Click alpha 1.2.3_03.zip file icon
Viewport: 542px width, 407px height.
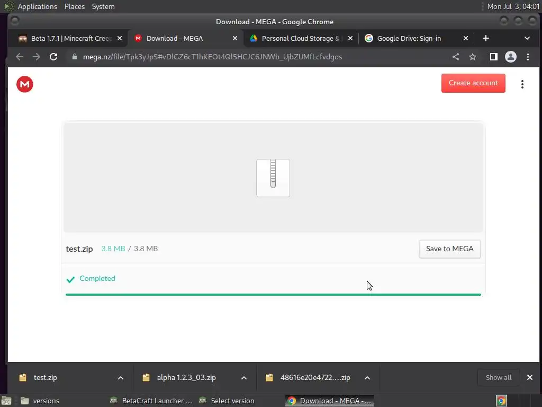click(x=146, y=377)
